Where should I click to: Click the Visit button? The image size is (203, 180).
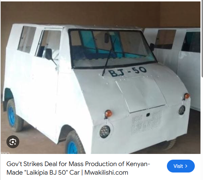[181, 166]
